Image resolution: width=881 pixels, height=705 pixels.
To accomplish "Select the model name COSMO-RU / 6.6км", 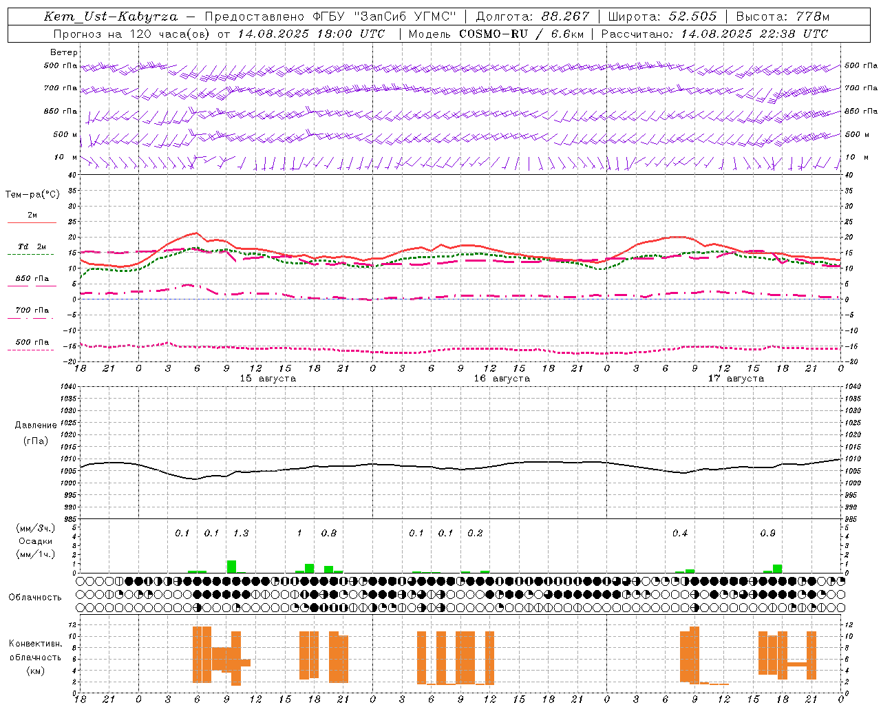I will click(521, 34).
